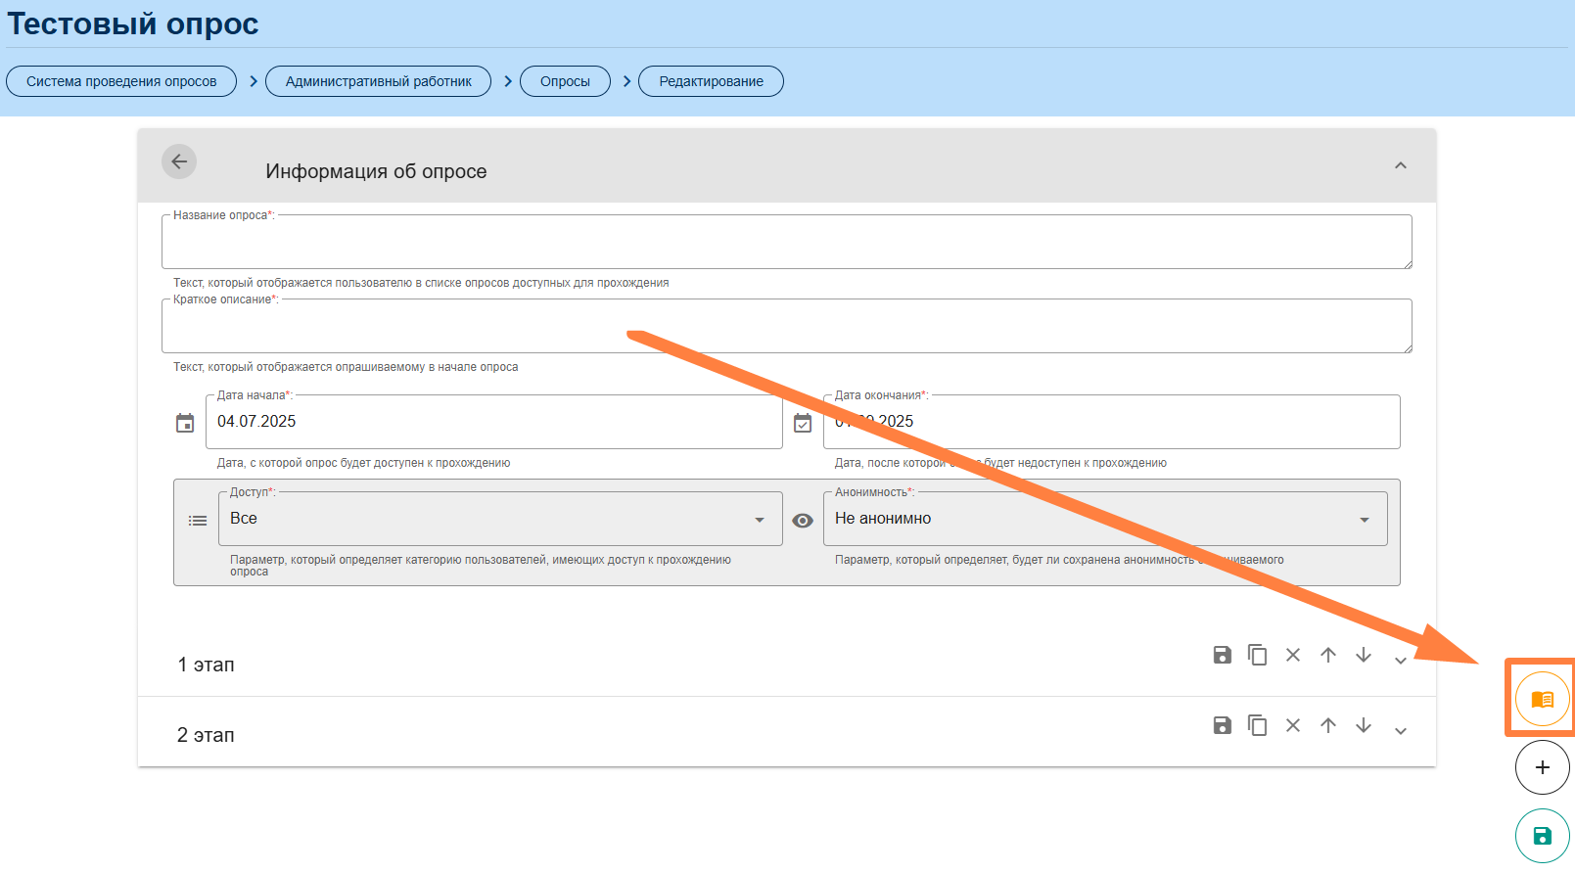Collapse the Информация об опросе panel

click(x=1400, y=165)
